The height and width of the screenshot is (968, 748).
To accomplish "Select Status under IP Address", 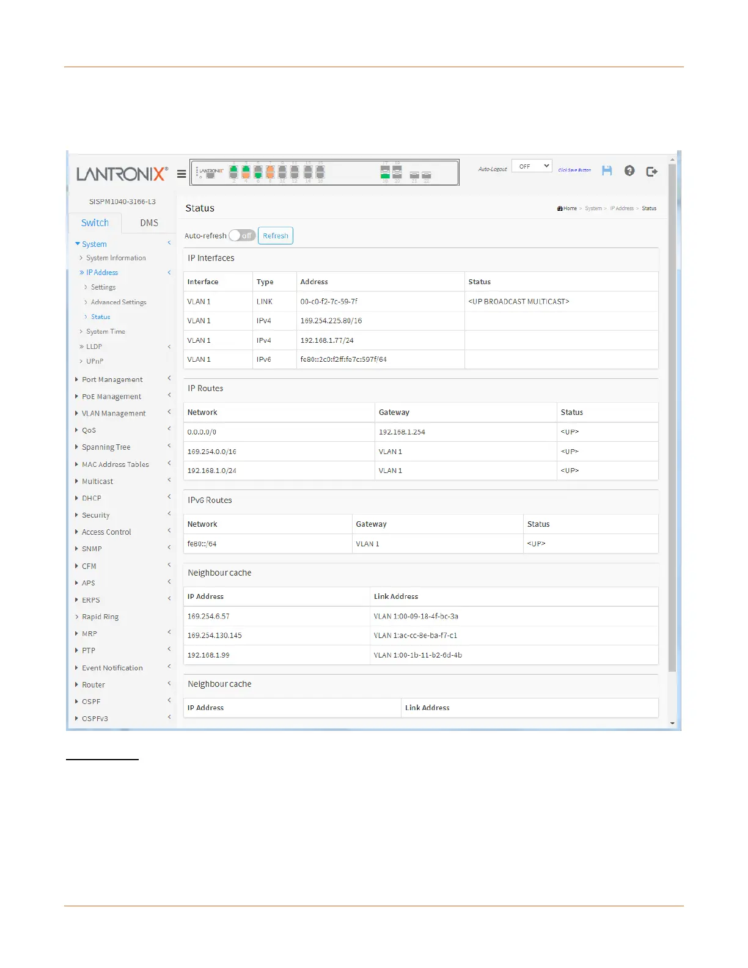I will click(x=101, y=317).
